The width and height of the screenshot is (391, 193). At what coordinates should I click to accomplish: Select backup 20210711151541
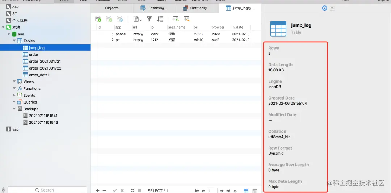tap(43, 116)
